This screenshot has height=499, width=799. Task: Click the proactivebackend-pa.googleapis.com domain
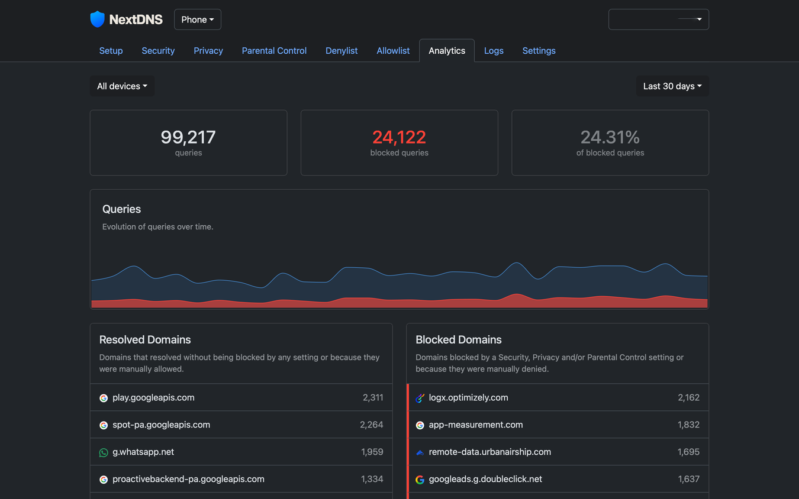[x=188, y=479]
